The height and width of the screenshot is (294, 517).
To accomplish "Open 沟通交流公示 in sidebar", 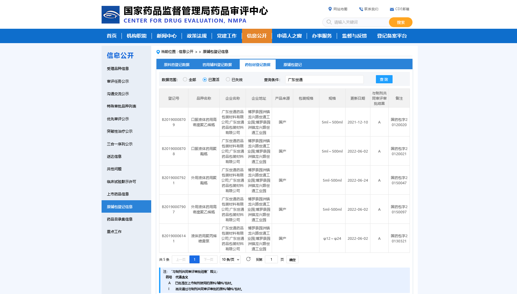I will click(126, 94).
